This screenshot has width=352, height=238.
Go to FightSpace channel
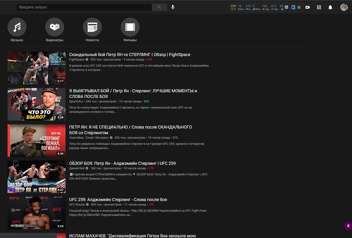77,59
